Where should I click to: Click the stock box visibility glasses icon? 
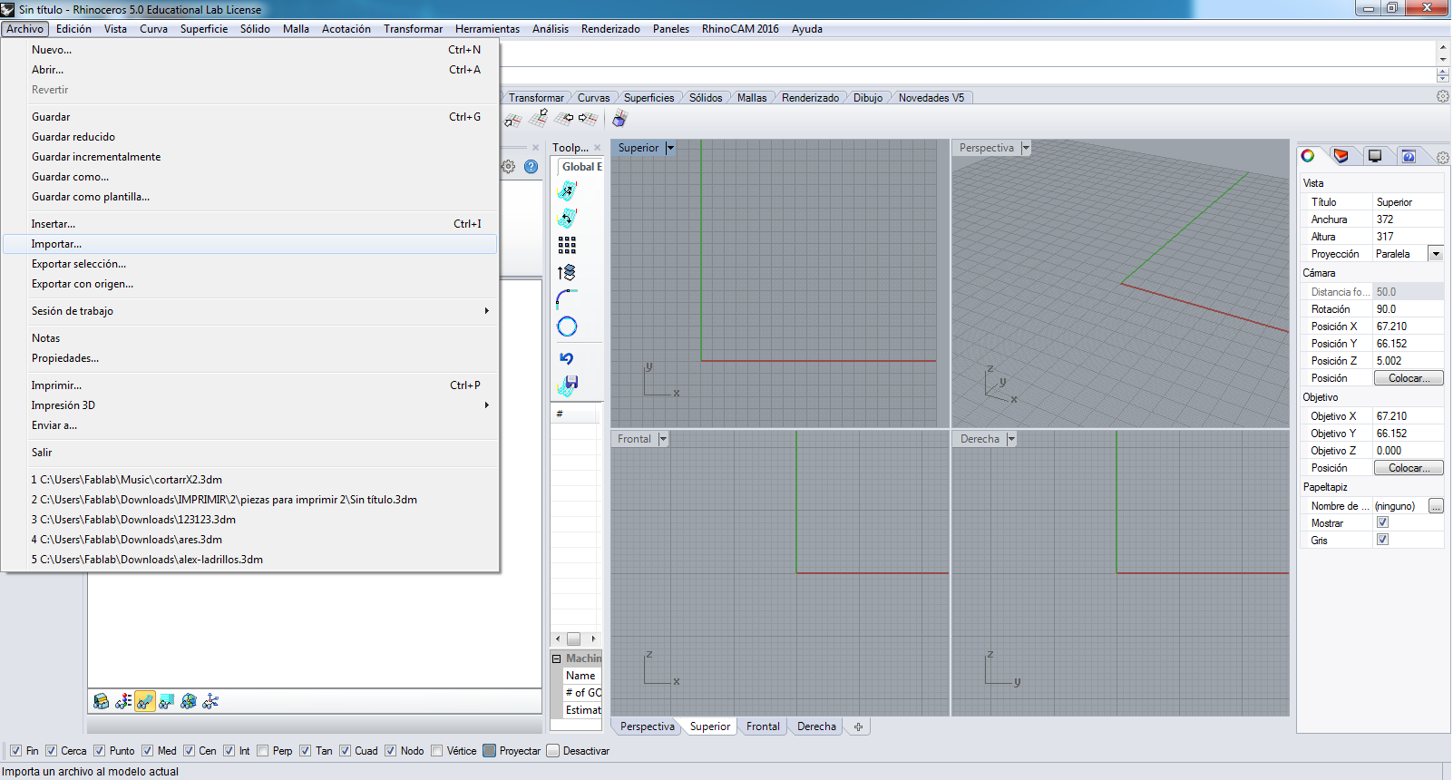coord(102,701)
